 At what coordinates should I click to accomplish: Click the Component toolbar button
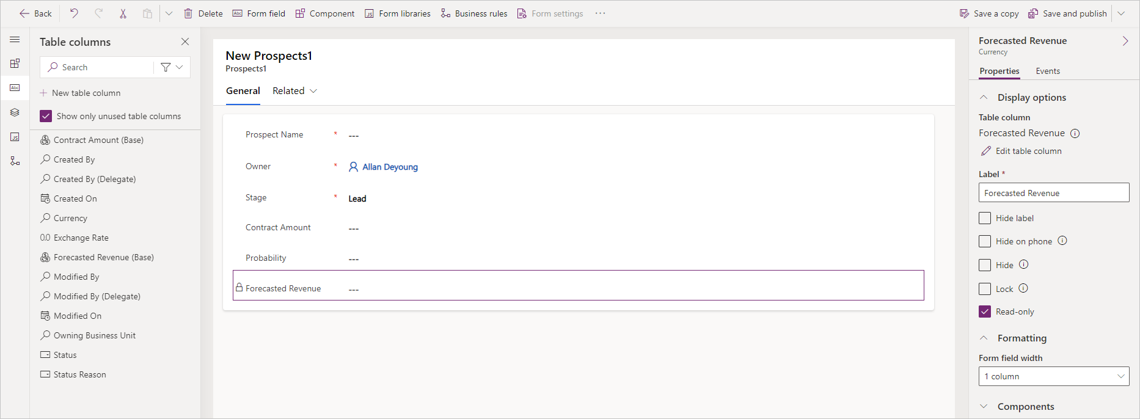point(325,13)
